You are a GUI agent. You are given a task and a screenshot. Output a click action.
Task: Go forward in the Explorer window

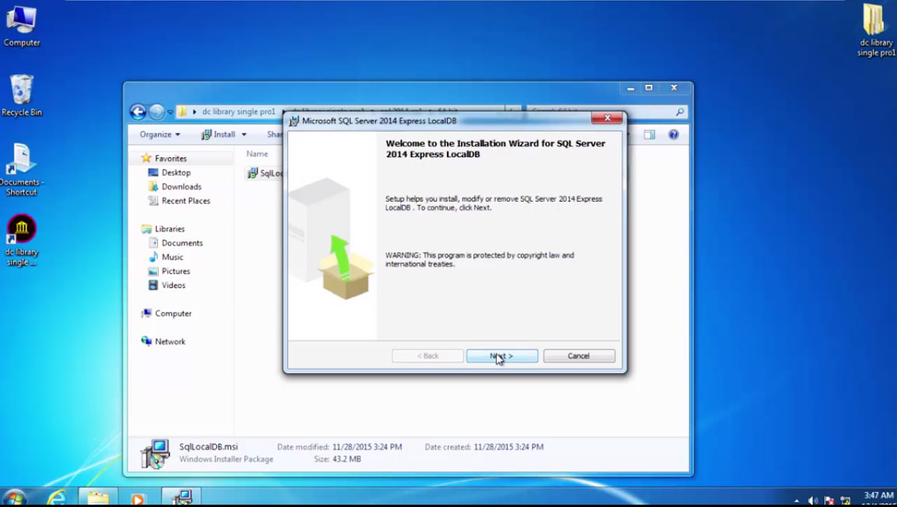pos(157,111)
